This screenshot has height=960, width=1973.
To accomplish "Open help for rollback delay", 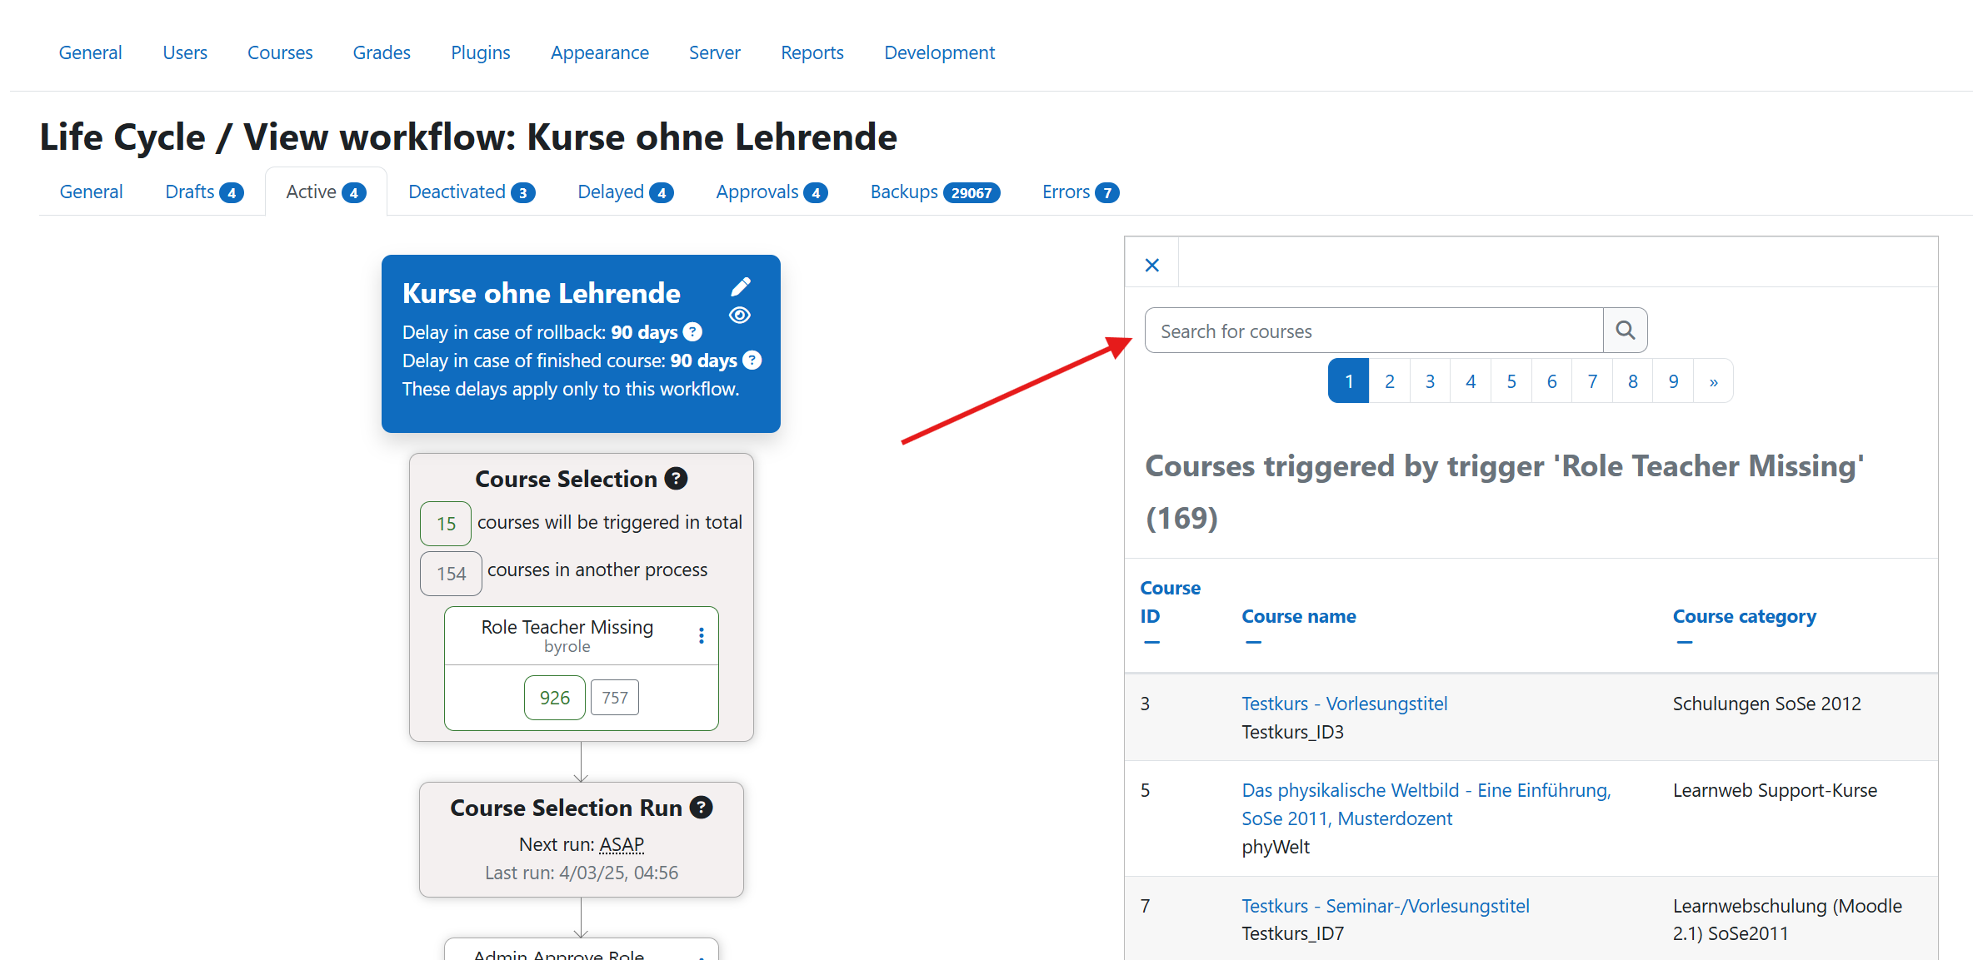I will pyautogui.click(x=692, y=332).
